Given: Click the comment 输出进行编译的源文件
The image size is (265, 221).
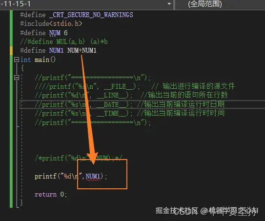Looking at the screenshot, I should click(x=199, y=86).
